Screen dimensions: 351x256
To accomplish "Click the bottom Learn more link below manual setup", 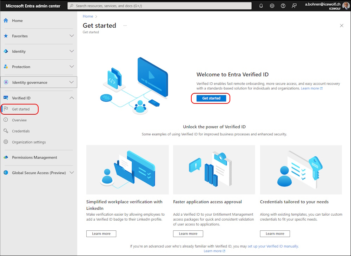I will (214, 251).
